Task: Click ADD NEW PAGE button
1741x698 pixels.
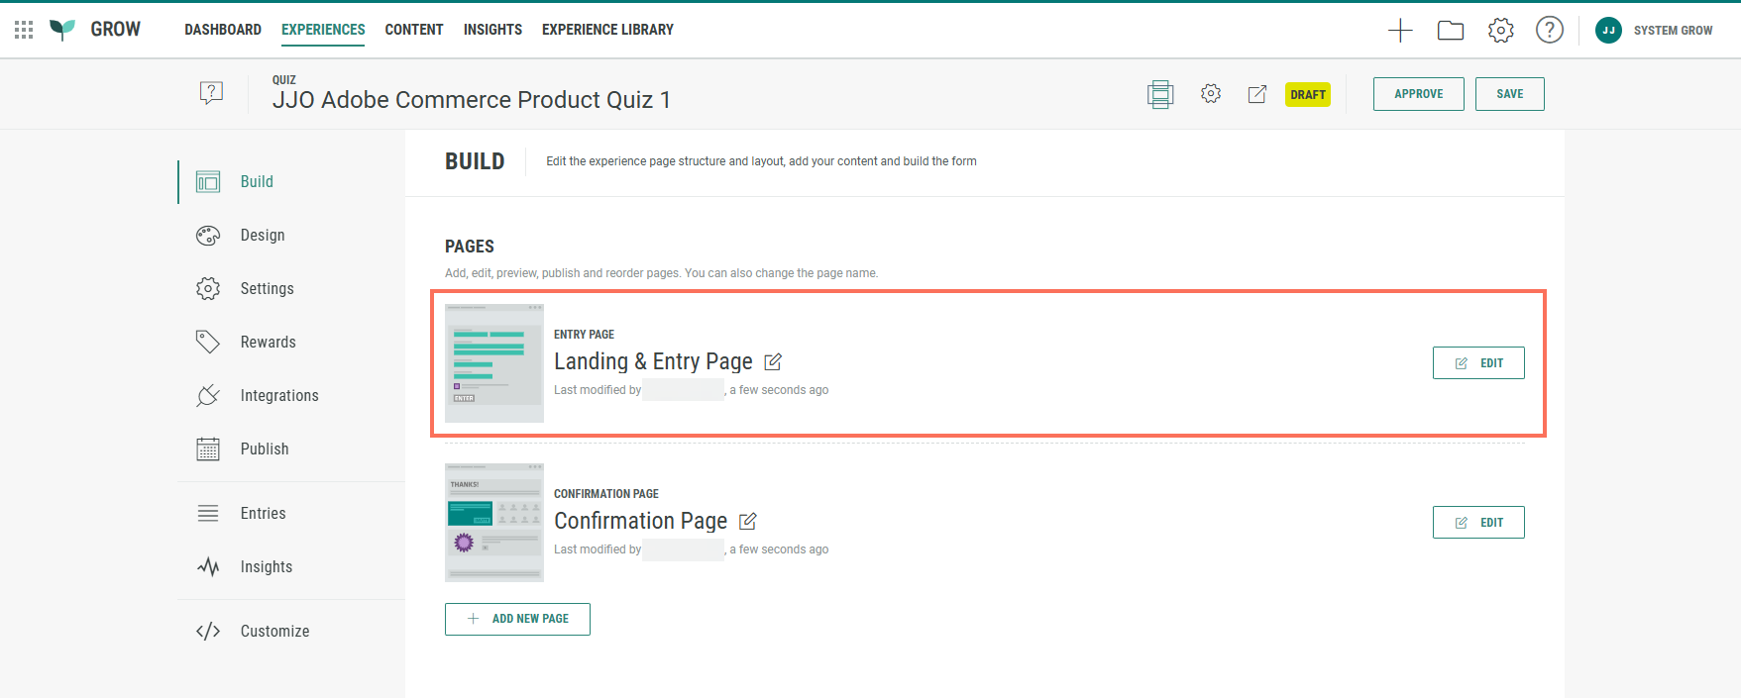Action: click(517, 619)
